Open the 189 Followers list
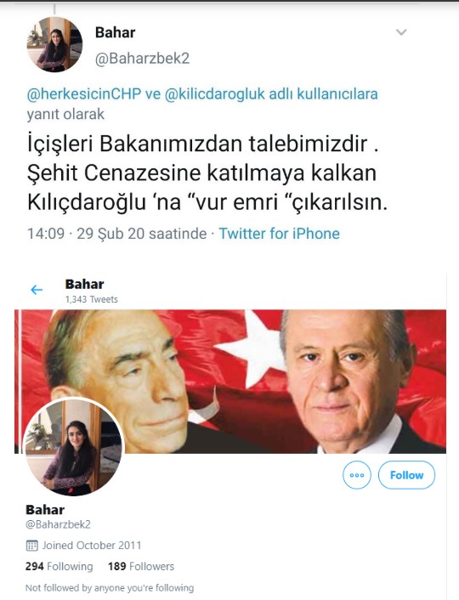Screen dimensions: 459x600 tap(141, 566)
